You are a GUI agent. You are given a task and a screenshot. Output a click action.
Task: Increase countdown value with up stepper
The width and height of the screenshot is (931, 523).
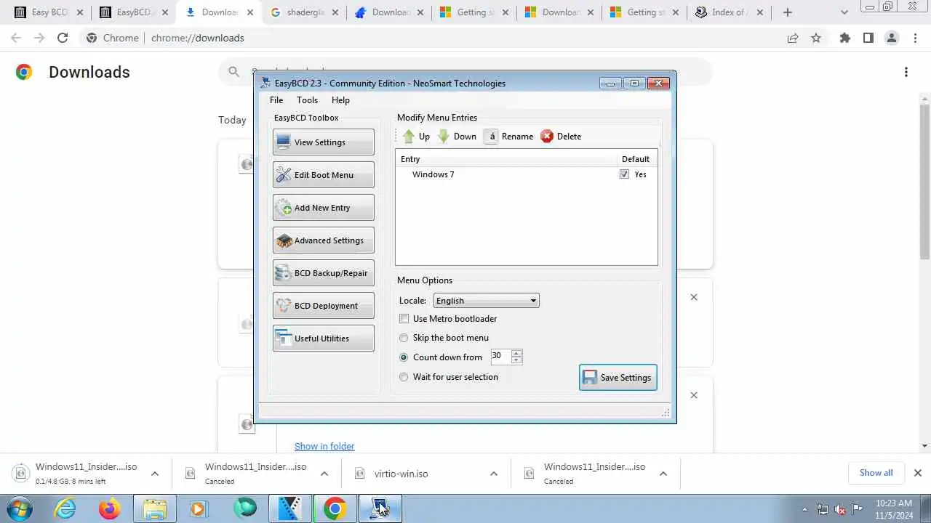point(516,353)
